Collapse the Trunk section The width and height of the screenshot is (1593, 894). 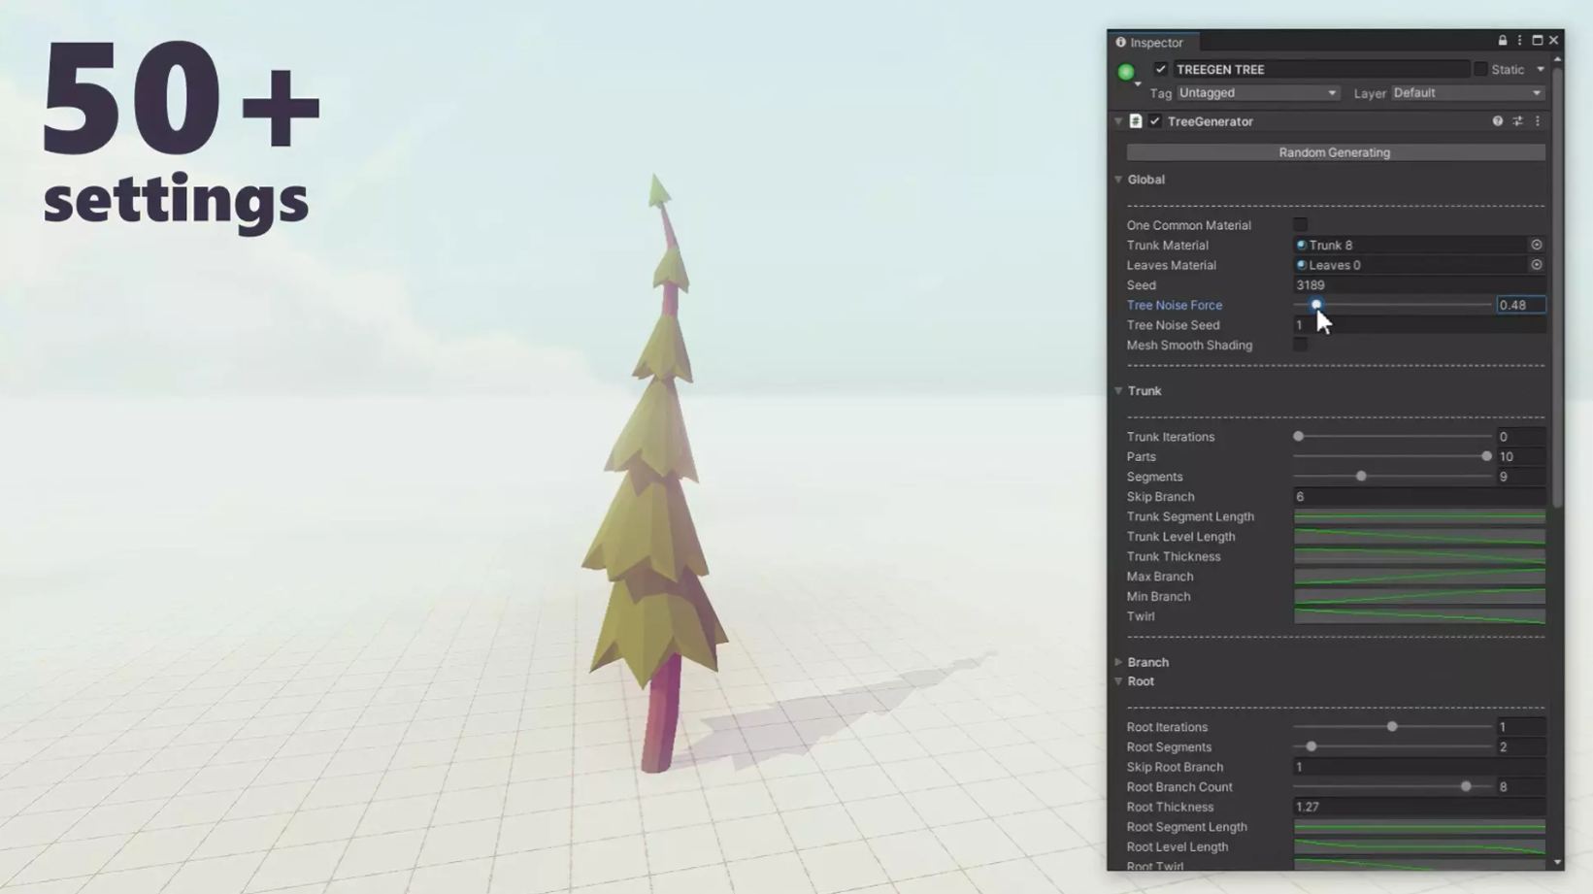point(1118,391)
